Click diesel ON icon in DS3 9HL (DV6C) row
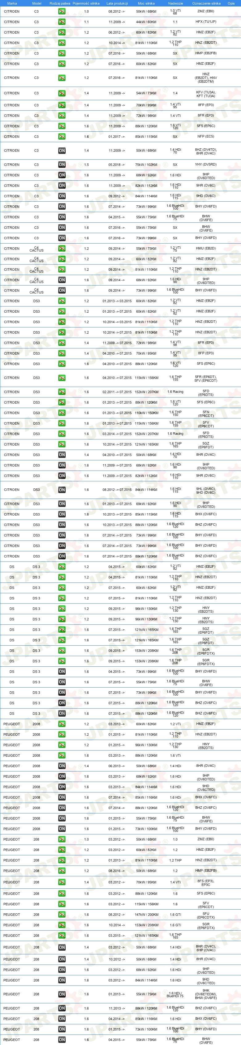Screen dimensions: 241x1045 tap(62, 490)
